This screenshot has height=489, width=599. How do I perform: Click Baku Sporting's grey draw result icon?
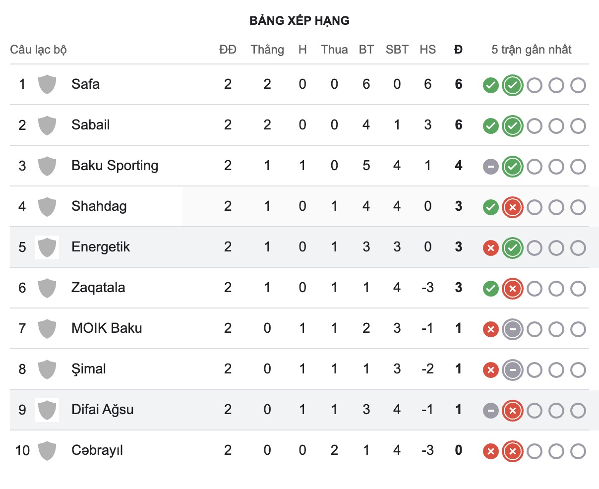click(490, 167)
